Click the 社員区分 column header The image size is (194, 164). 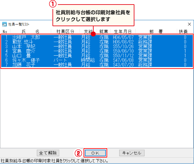[x=65, y=31]
